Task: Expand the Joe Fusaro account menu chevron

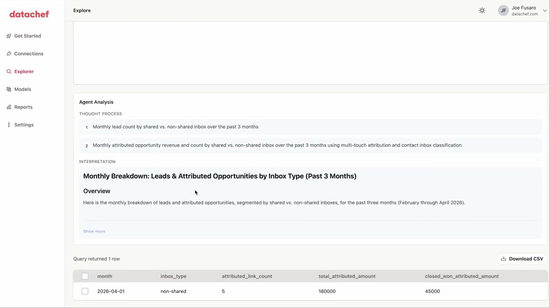Action: [x=545, y=11]
